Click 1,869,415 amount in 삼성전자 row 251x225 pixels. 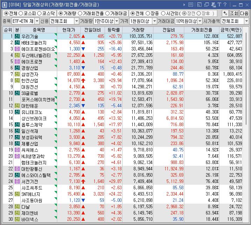[x=233, y=74]
